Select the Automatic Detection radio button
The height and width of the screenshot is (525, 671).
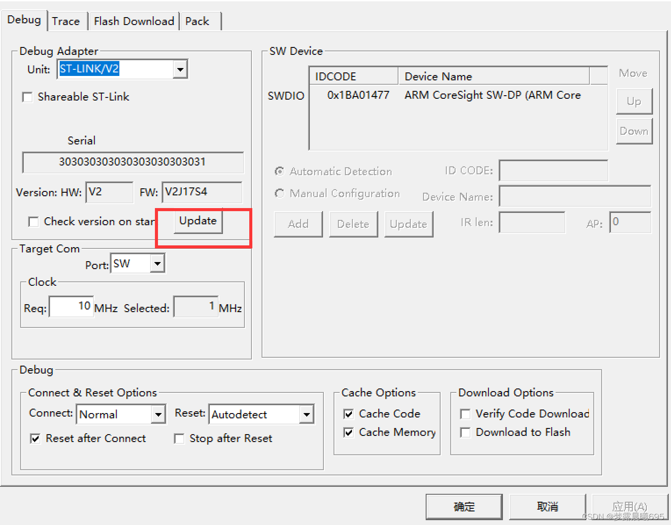click(280, 171)
